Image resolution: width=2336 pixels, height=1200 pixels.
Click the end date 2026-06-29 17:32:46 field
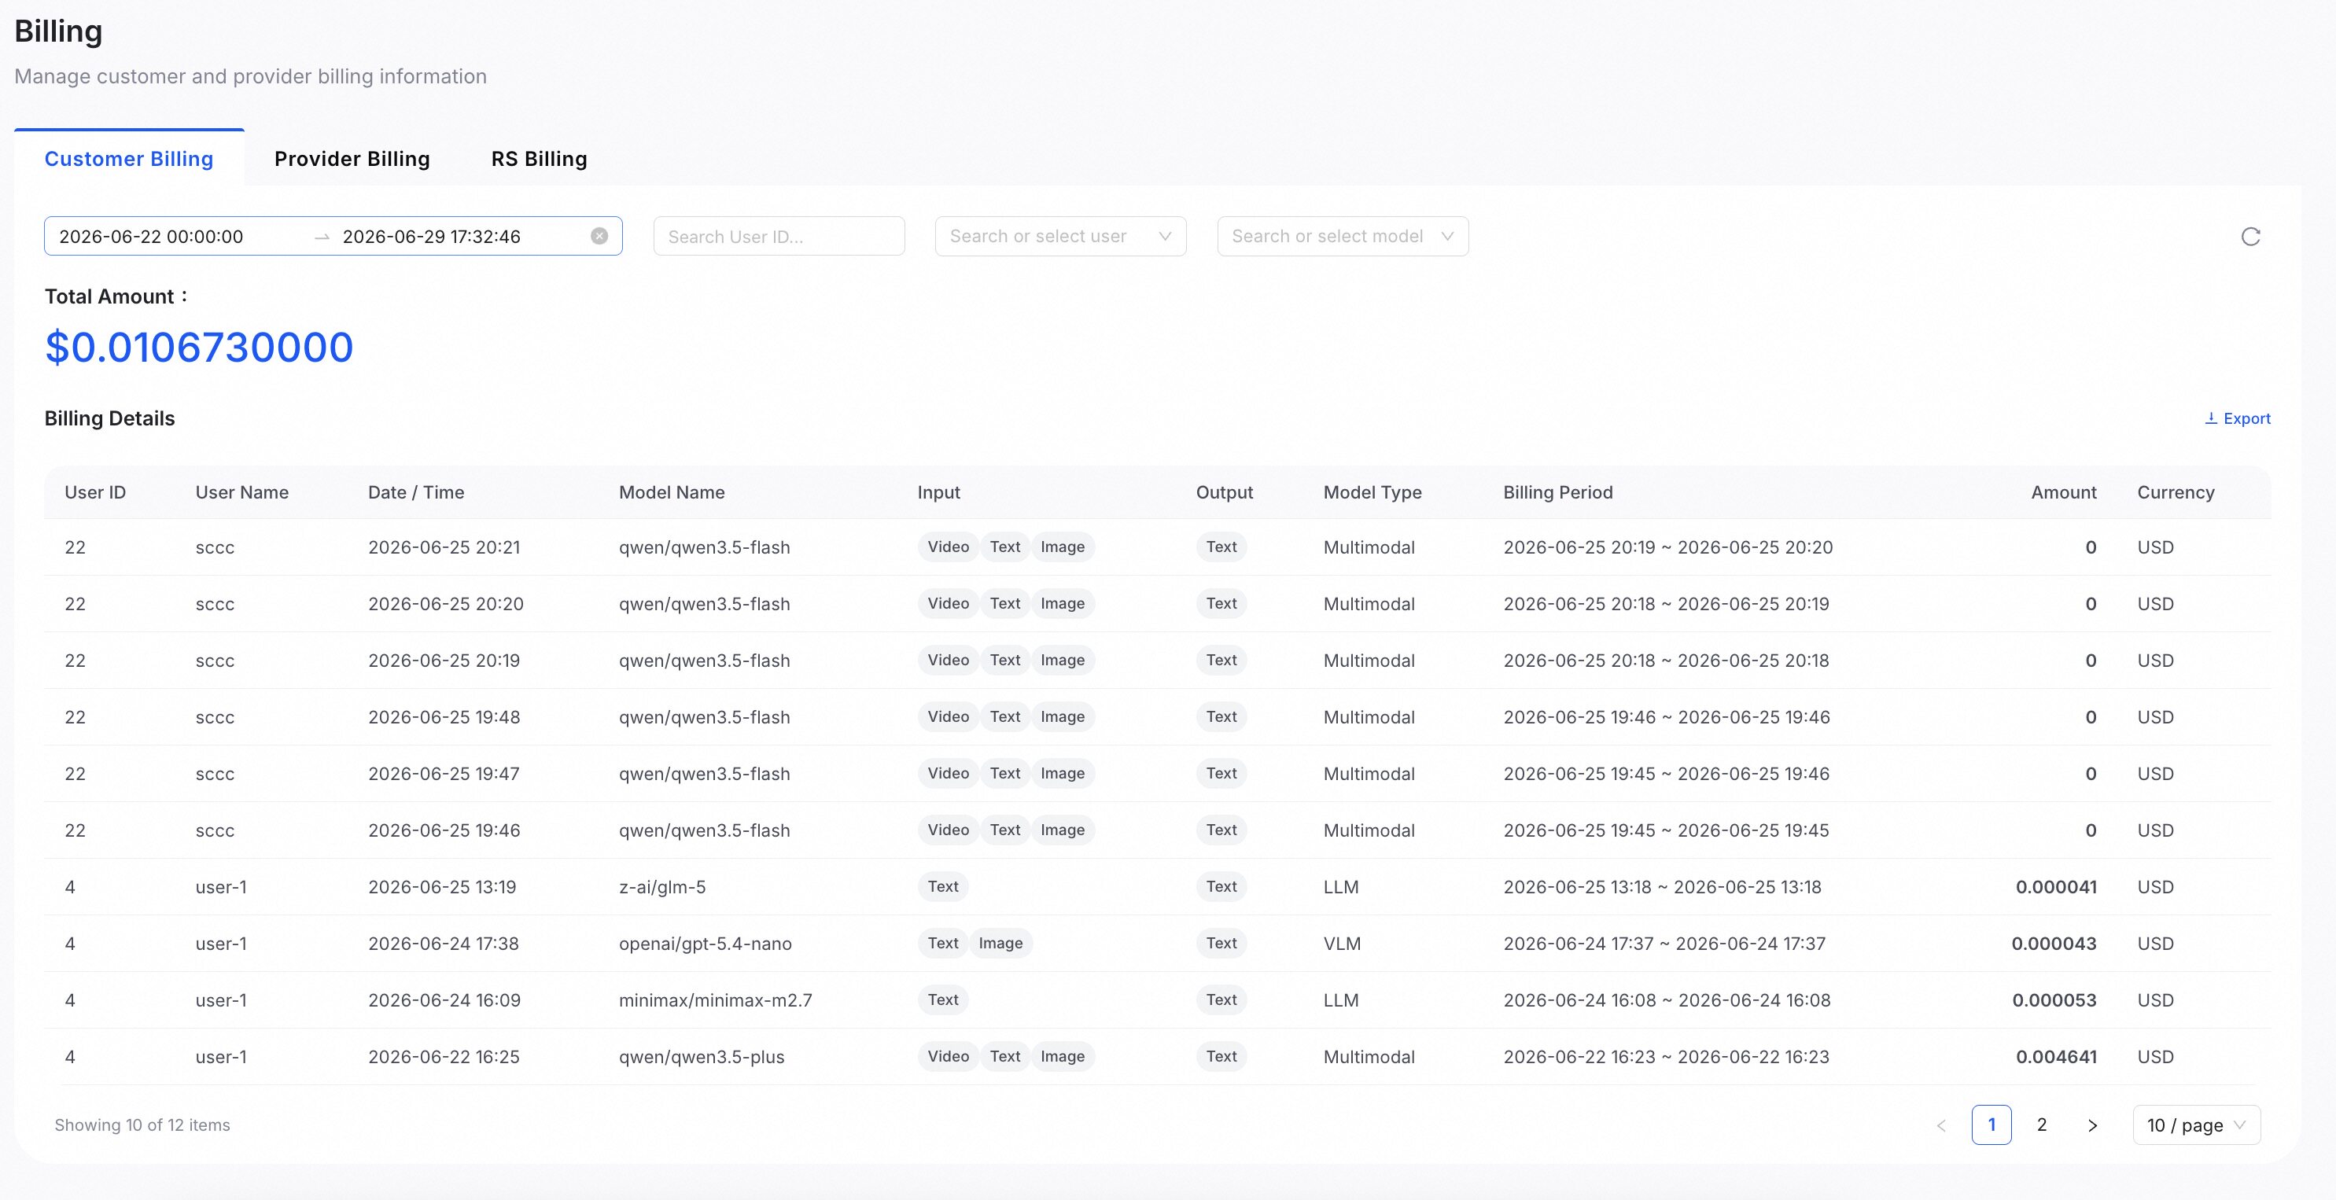pyautogui.click(x=432, y=237)
